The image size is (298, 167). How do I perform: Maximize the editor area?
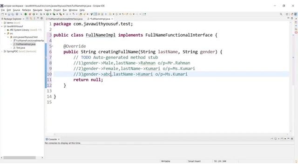tap(292, 19)
